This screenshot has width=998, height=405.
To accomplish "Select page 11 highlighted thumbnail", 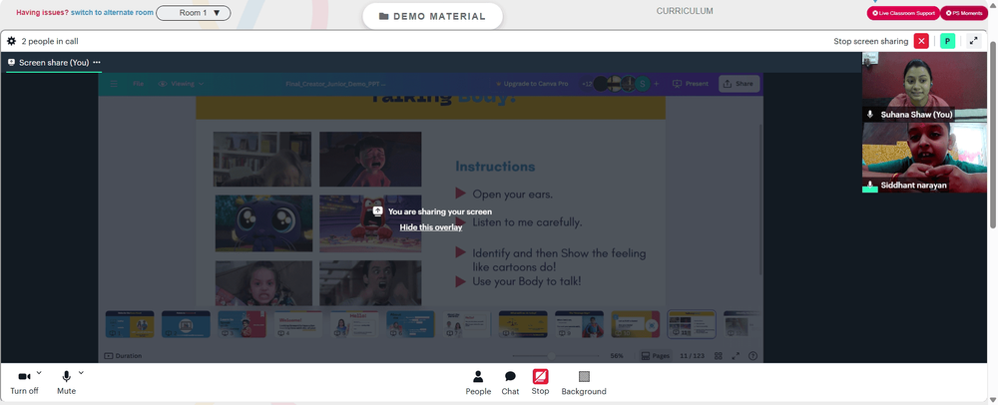I will (692, 324).
